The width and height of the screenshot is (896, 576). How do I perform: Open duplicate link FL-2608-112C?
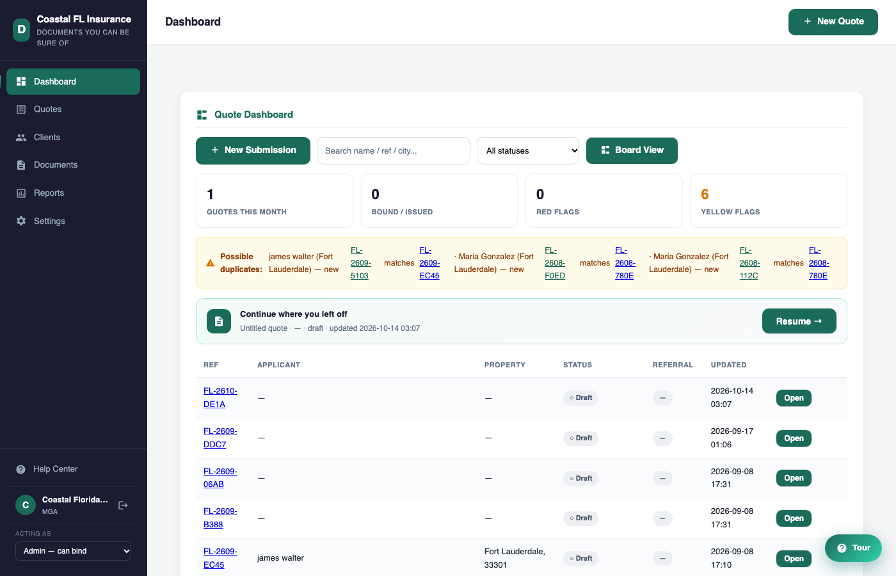[749, 263]
